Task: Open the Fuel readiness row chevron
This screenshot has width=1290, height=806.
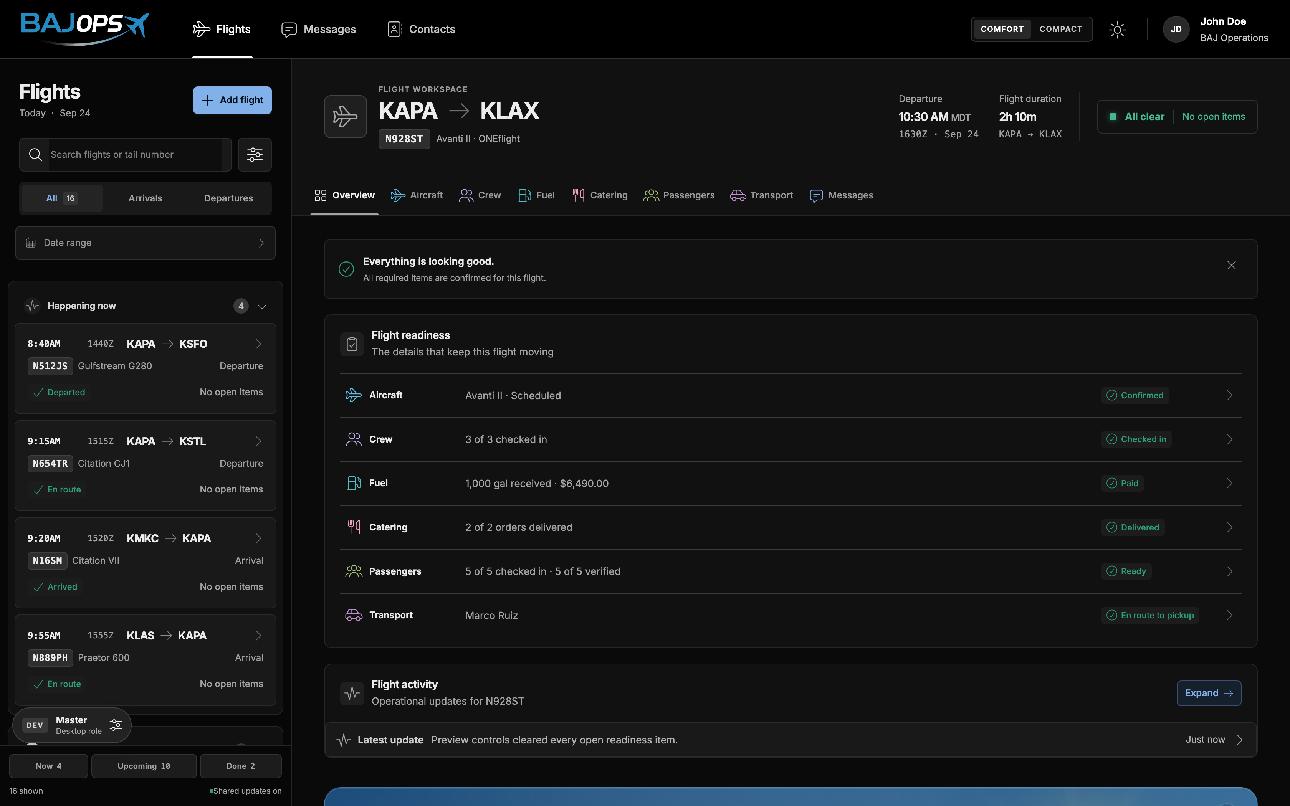Action: pyautogui.click(x=1229, y=484)
